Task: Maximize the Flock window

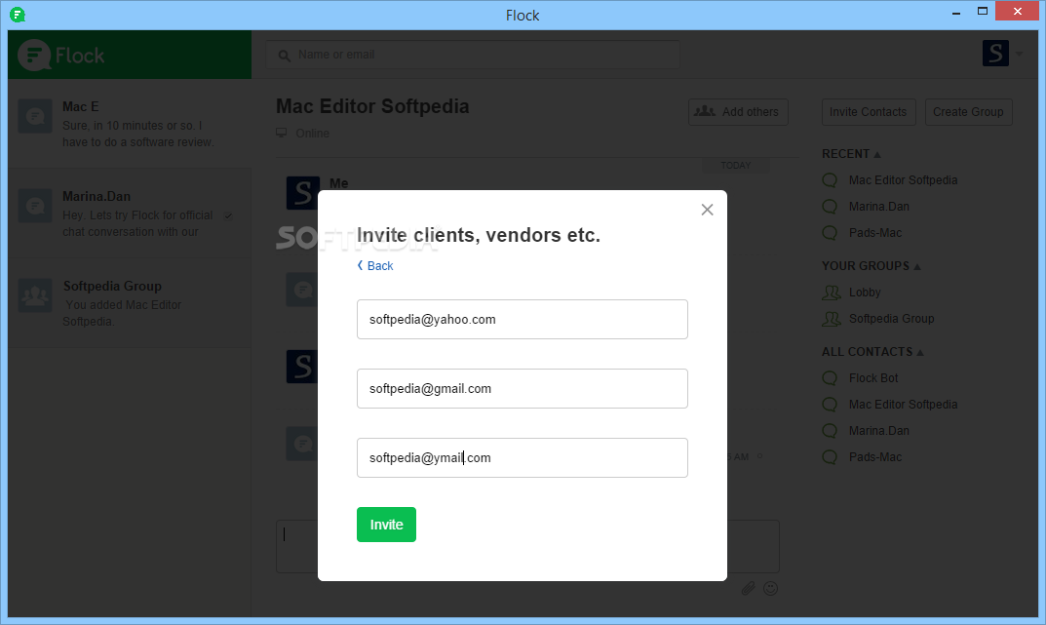Action: [982, 12]
